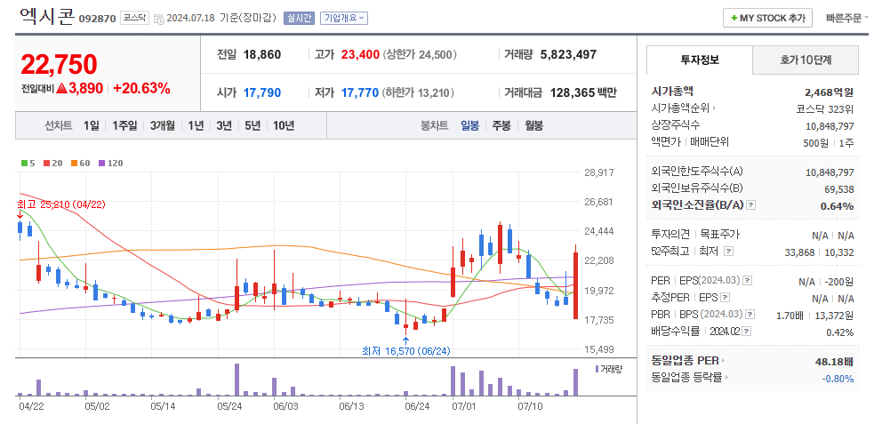The height and width of the screenshot is (424, 882).
Task: Click the help icon next to 배당수익률
Action: click(x=746, y=332)
